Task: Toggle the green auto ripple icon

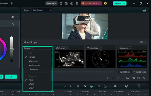Action: pos(91,86)
